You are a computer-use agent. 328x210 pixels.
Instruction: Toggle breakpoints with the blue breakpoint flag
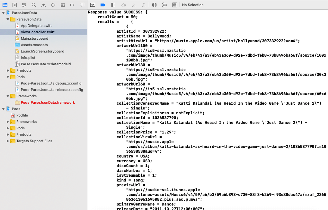102,5
